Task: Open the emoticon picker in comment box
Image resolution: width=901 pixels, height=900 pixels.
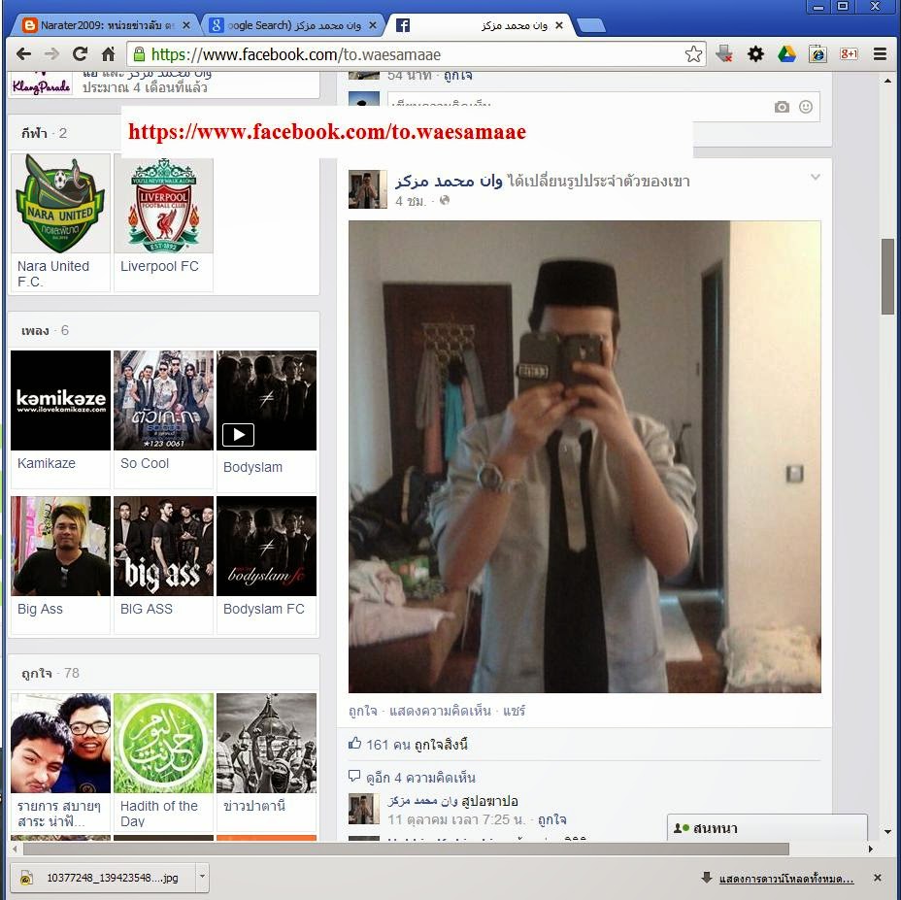Action: 806,107
